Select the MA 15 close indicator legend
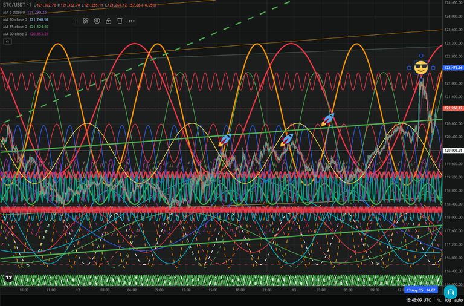464x306 pixels. click(x=26, y=27)
